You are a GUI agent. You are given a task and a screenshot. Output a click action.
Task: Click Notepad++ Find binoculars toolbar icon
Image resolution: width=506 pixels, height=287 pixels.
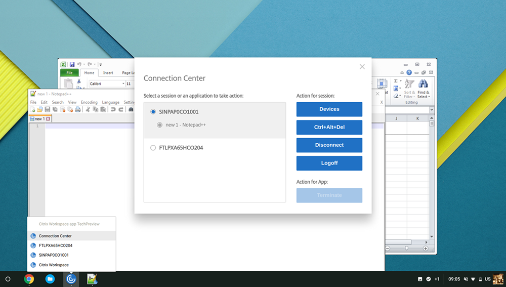click(x=131, y=109)
